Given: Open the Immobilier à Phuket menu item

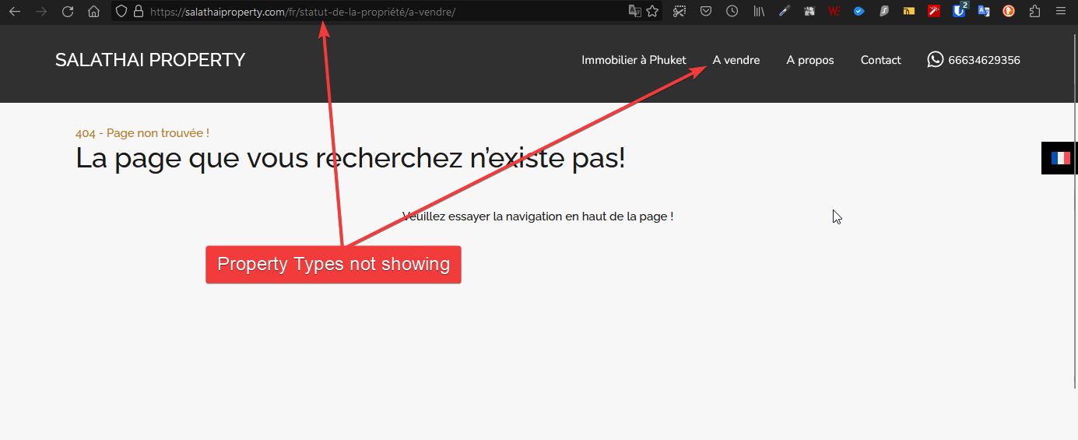Looking at the screenshot, I should click(634, 60).
